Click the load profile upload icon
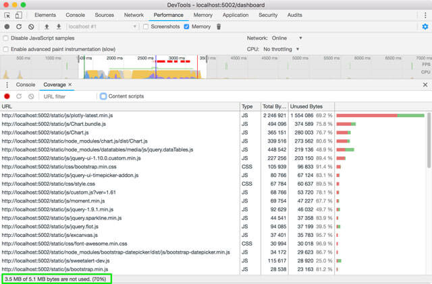Image resolution: width=432 pixels, height=284 pixels. (x=47, y=27)
